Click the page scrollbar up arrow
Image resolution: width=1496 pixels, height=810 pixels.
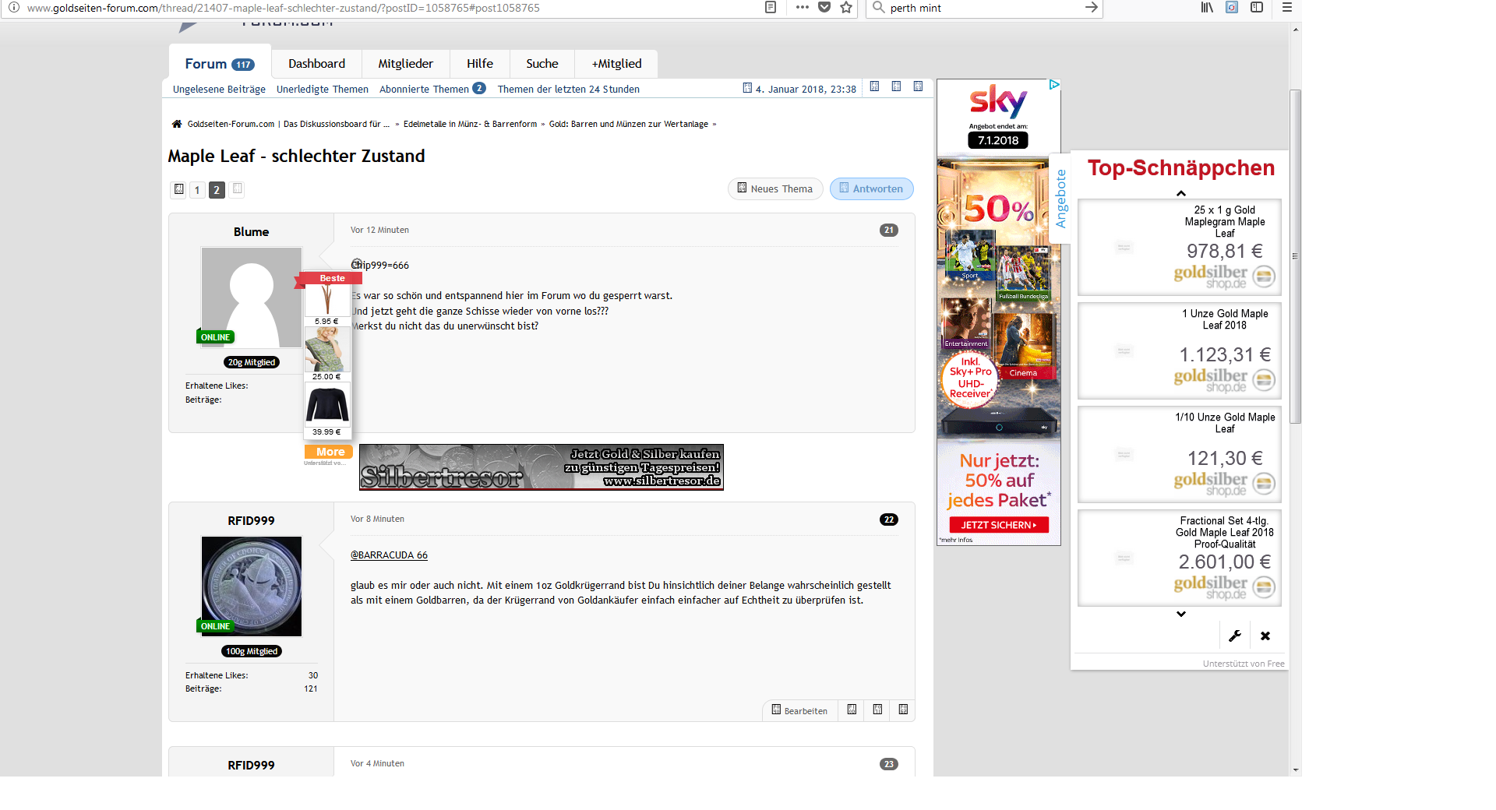click(x=1296, y=30)
